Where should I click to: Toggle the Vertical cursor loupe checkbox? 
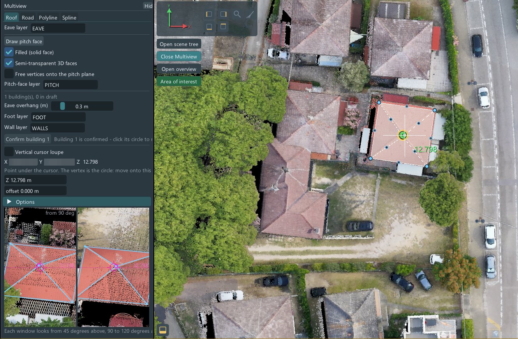9,152
